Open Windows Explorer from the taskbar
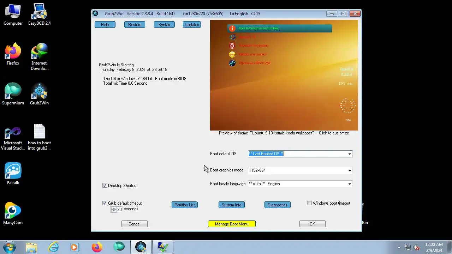The width and height of the screenshot is (452, 254). click(31, 247)
